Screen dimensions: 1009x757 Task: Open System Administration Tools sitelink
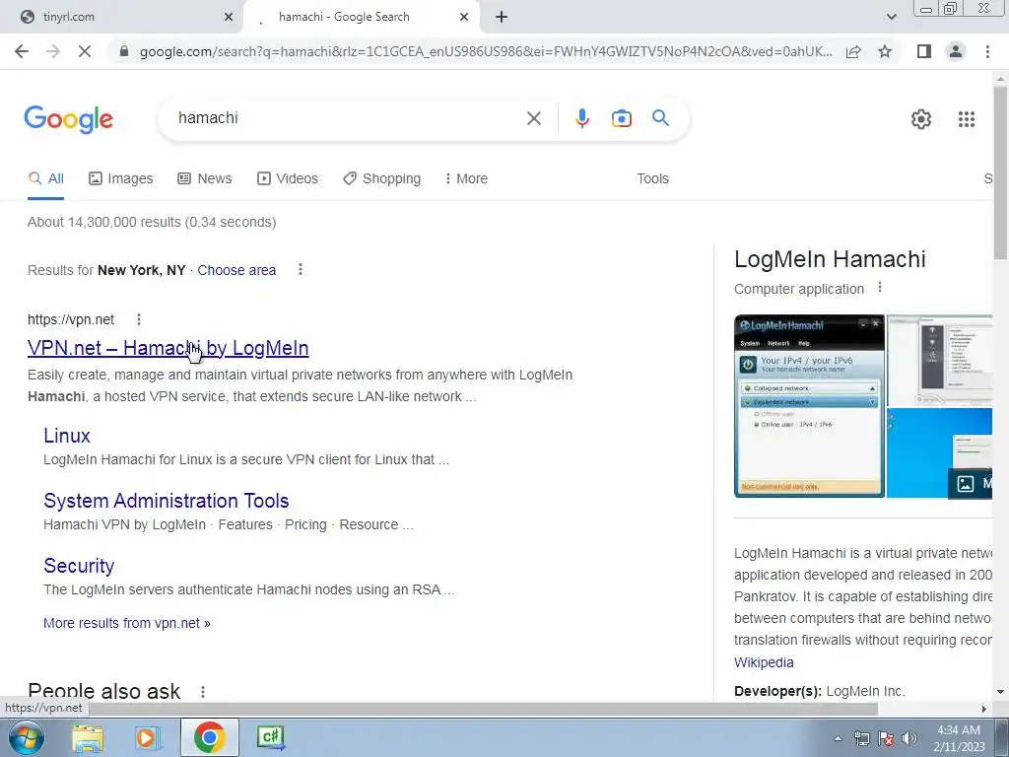pyautogui.click(x=166, y=501)
